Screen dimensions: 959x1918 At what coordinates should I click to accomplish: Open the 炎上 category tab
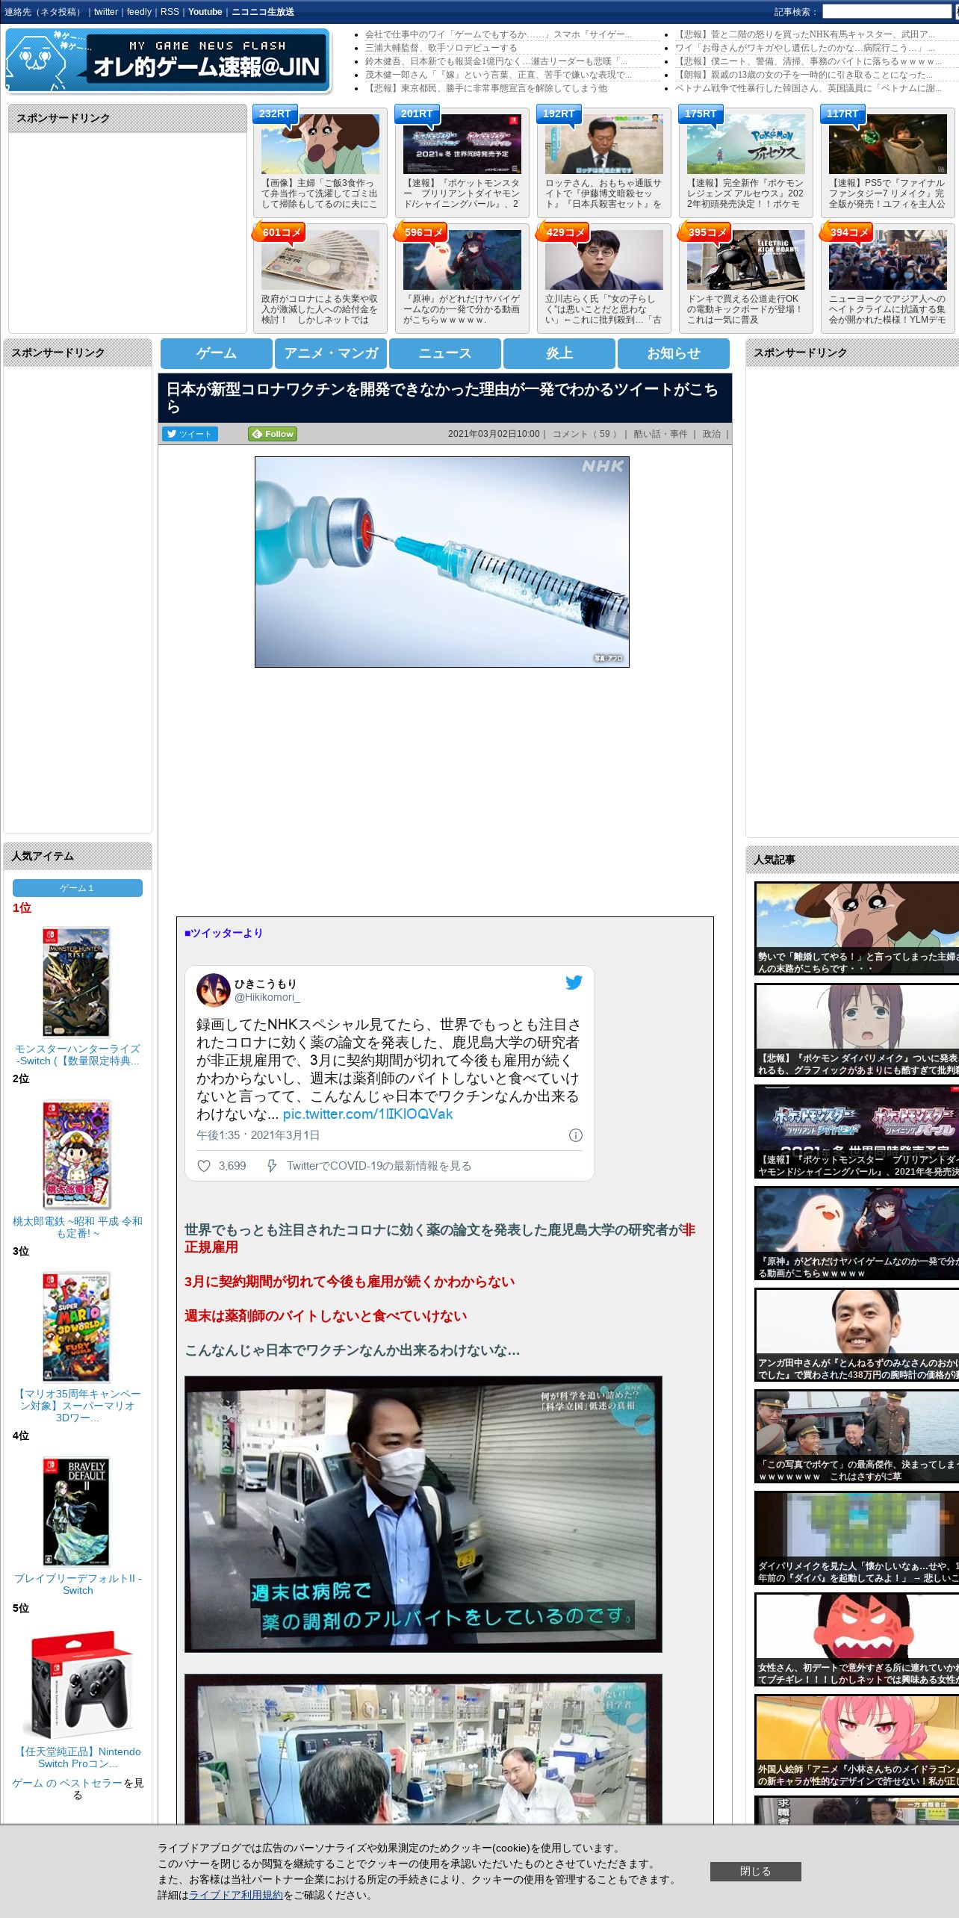click(559, 353)
